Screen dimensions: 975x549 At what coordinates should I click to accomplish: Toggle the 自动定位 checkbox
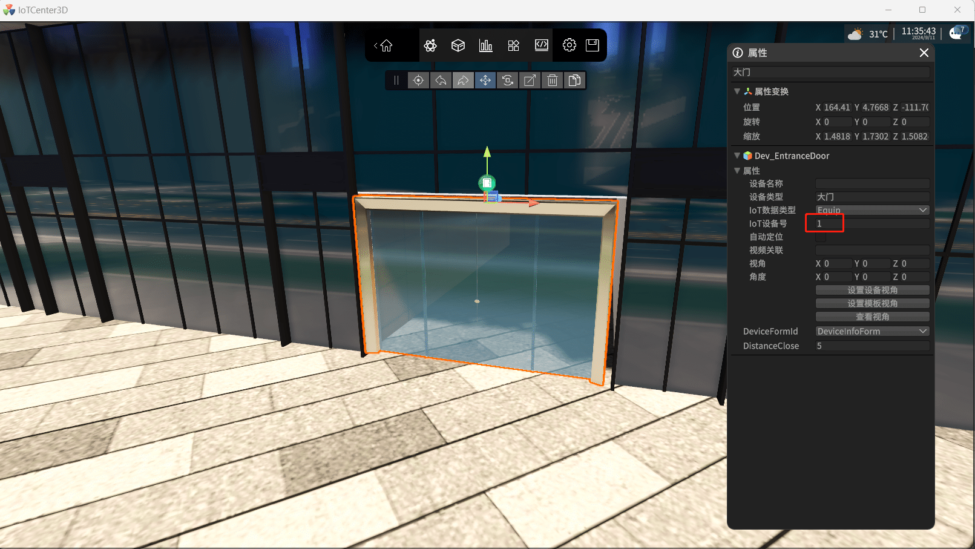tap(821, 237)
